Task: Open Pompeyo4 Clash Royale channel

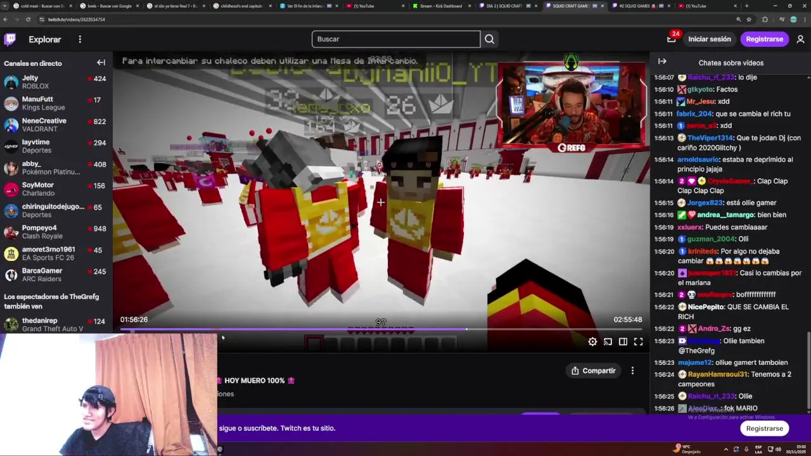Action: point(56,232)
